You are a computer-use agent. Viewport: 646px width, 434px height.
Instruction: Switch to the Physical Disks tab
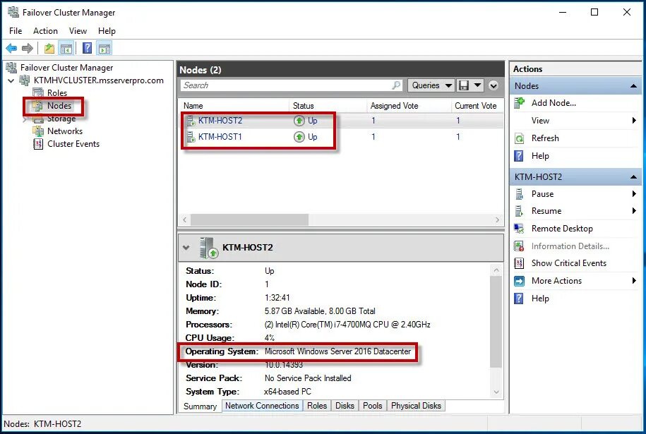tap(416, 406)
